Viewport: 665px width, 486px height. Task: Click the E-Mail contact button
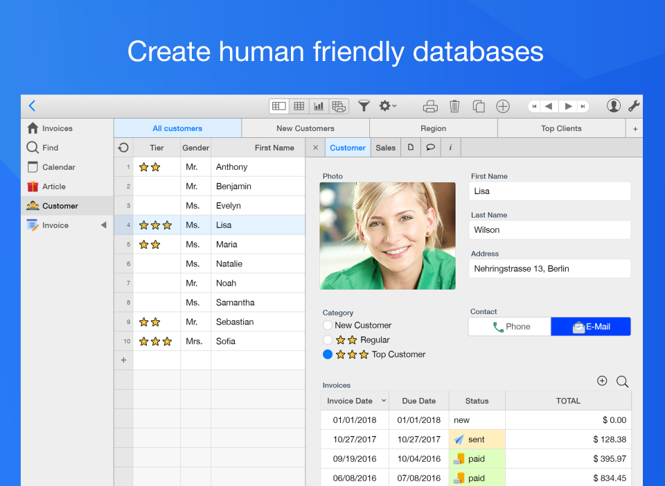click(x=591, y=327)
